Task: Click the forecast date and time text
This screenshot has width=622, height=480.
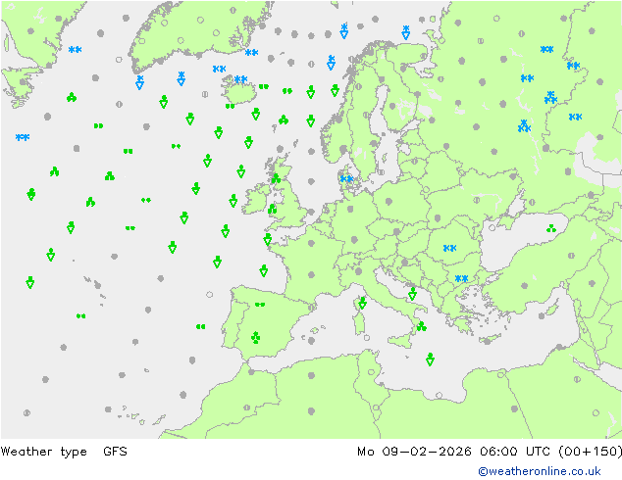Action: (490, 452)
